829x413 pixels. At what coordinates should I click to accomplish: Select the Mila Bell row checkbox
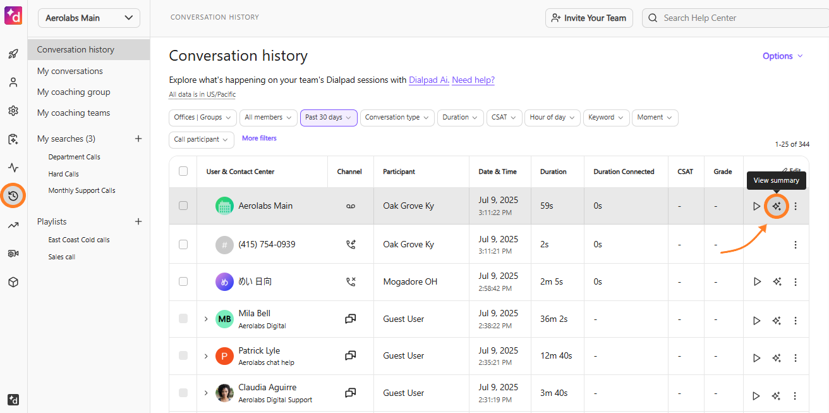(x=183, y=319)
